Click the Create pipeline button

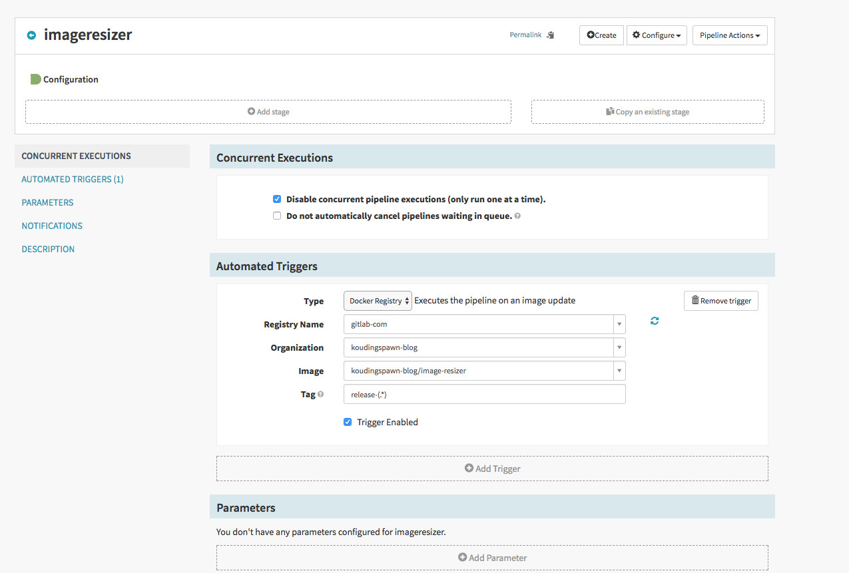(601, 35)
